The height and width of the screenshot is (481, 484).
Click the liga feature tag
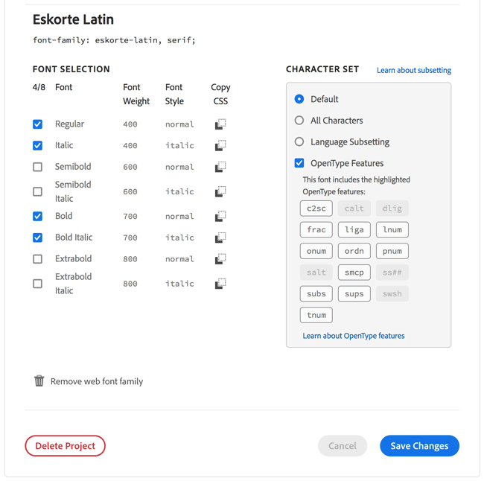pos(354,229)
